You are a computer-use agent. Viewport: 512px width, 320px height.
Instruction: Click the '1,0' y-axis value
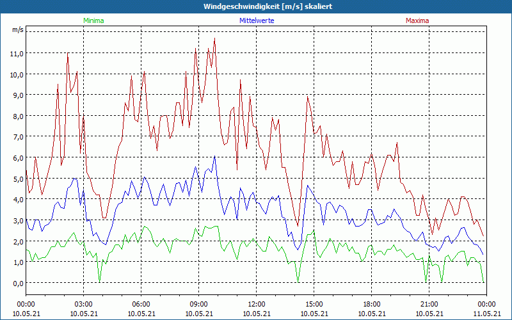tap(19, 262)
